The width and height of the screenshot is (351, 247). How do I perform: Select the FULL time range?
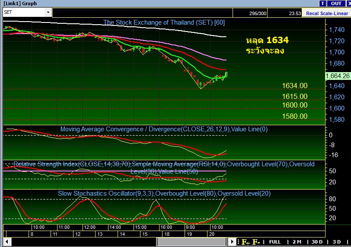point(274,242)
